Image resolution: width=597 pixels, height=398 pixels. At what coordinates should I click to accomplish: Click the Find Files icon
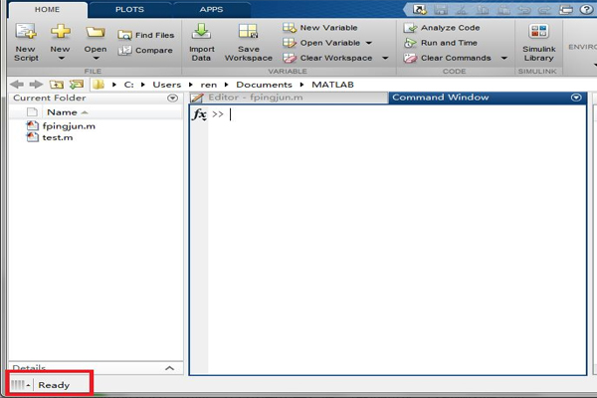pyautogui.click(x=125, y=35)
